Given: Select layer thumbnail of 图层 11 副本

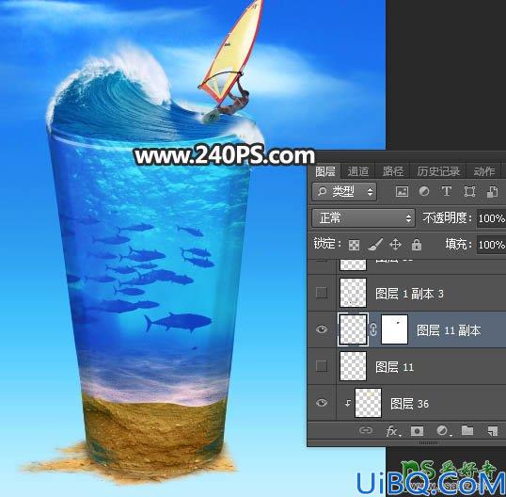Looking at the screenshot, I should [x=353, y=329].
